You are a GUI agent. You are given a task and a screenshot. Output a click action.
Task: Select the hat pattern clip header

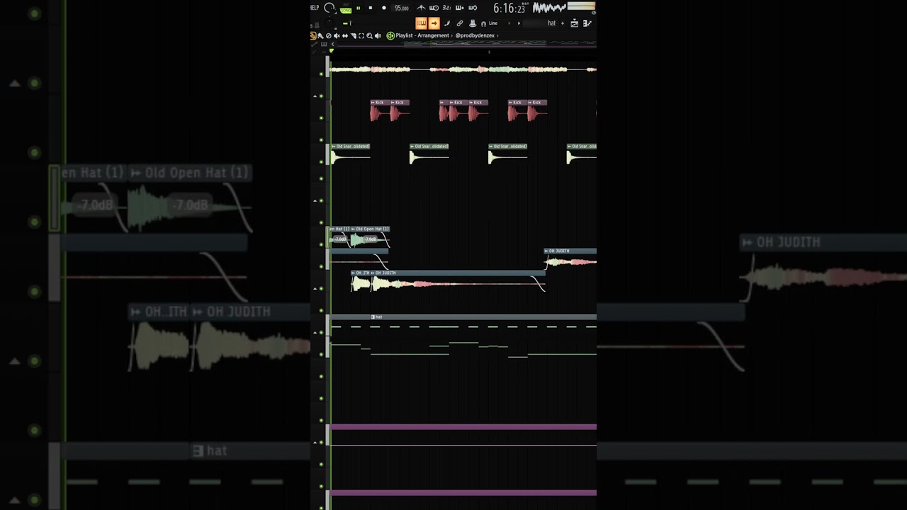tap(464, 317)
